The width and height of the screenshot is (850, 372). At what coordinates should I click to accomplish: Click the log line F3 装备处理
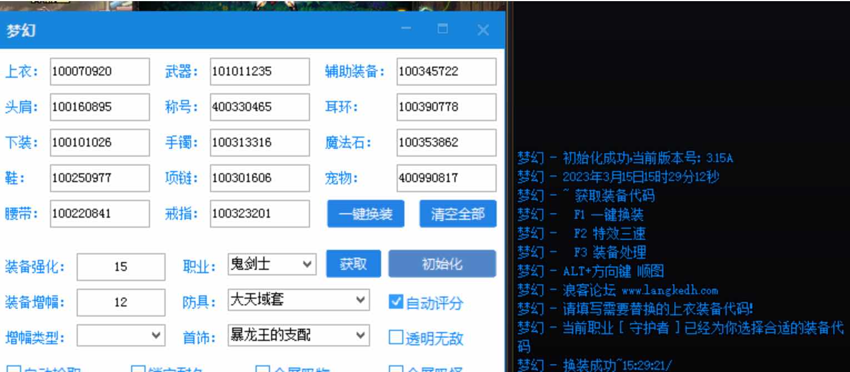582,253
